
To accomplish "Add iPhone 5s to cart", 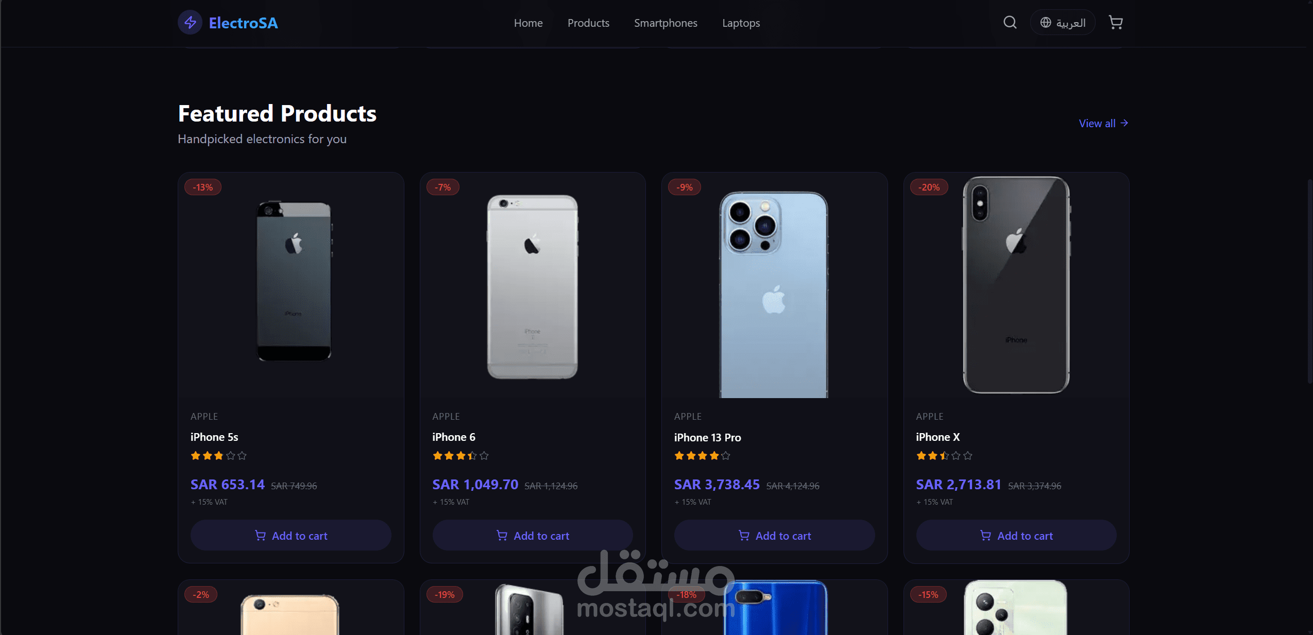I will click(291, 535).
